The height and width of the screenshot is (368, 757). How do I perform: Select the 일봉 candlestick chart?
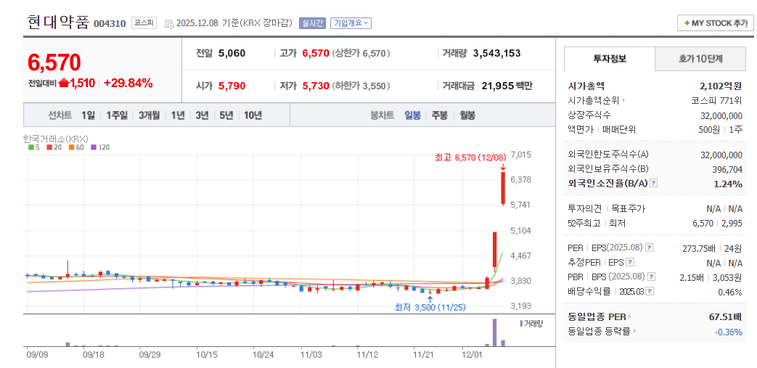tap(412, 115)
